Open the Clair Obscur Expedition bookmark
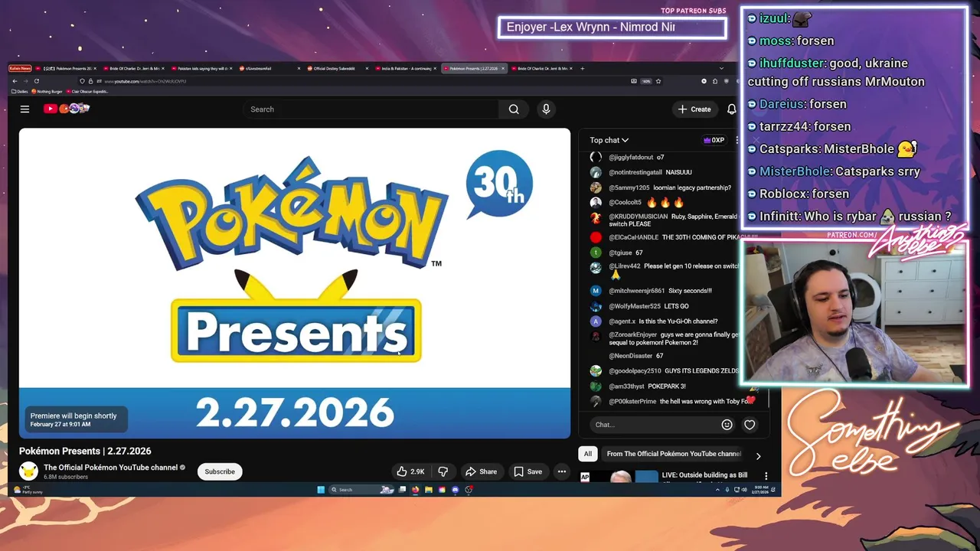980x551 pixels. pyautogui.click(x=87, y=91)
